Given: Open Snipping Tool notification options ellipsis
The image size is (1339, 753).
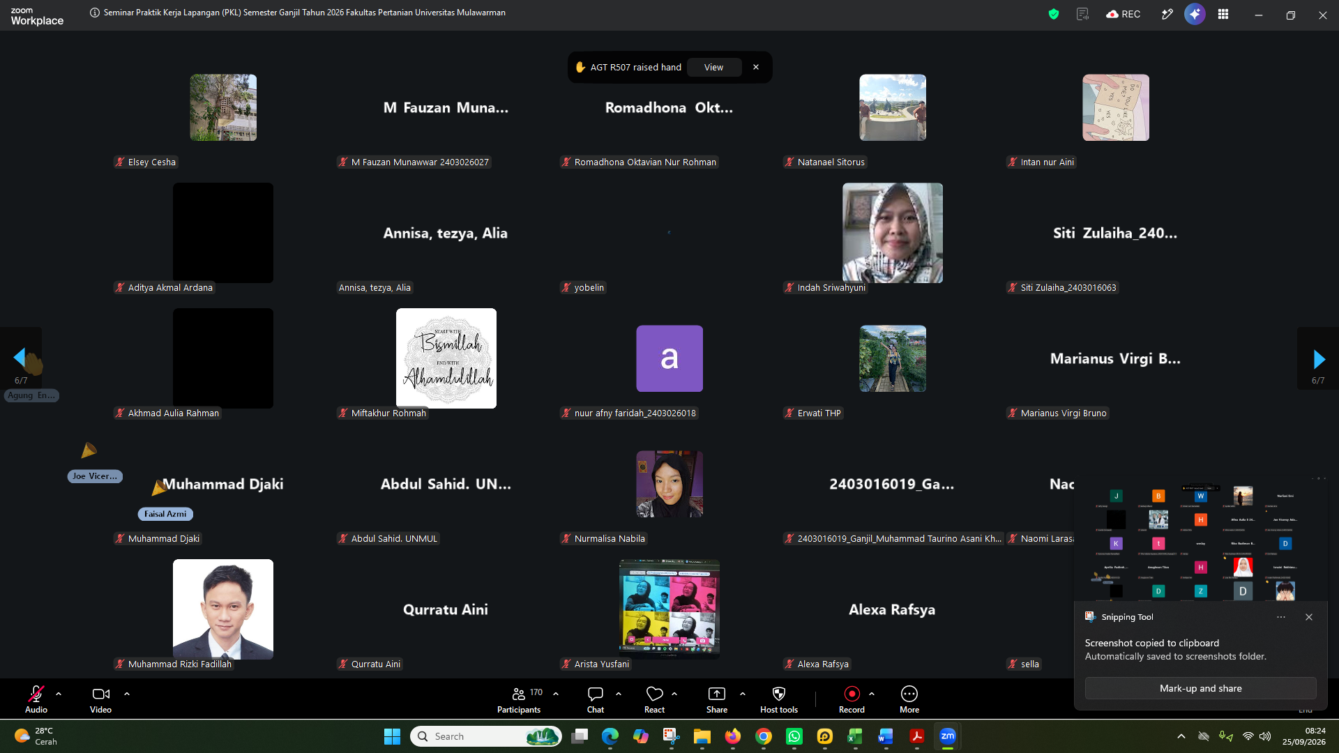Looking at the screenshot, I should pyautogui.click(x=1281, y=617).
